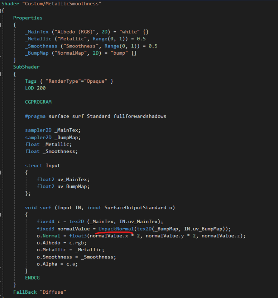Click o.Normal on the assignment line
Viewport: 278px width, 298px height.
pos(48,236)
